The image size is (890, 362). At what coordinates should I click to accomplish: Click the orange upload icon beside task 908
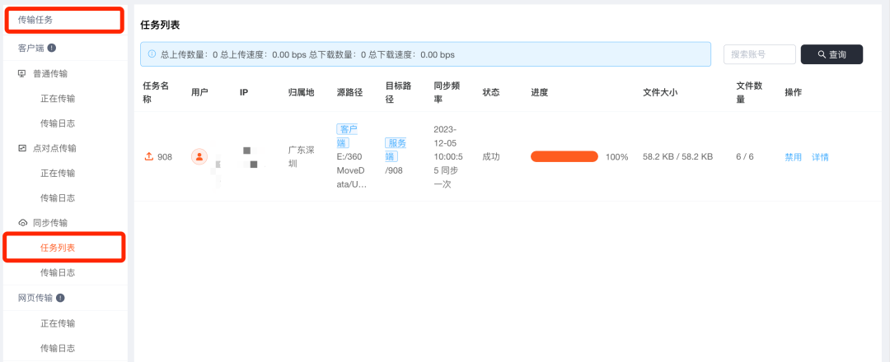pyautogui.click(x=148, y=156)
